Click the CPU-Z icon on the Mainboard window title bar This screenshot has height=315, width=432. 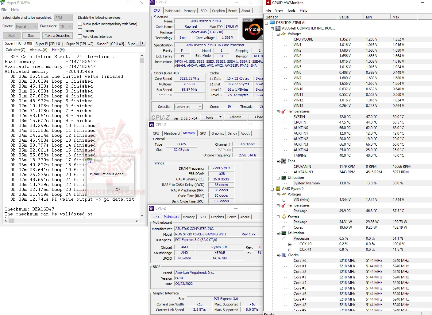(x=151, y=208)
